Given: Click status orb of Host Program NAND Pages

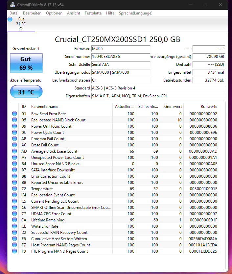Looking at the screenshot, I should pyautogui.click(x=14, y=245).
